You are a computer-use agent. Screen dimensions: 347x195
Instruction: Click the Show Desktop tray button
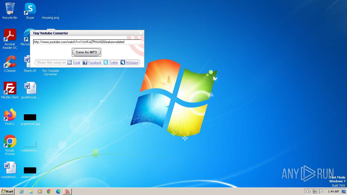click(x=344, y=191)
